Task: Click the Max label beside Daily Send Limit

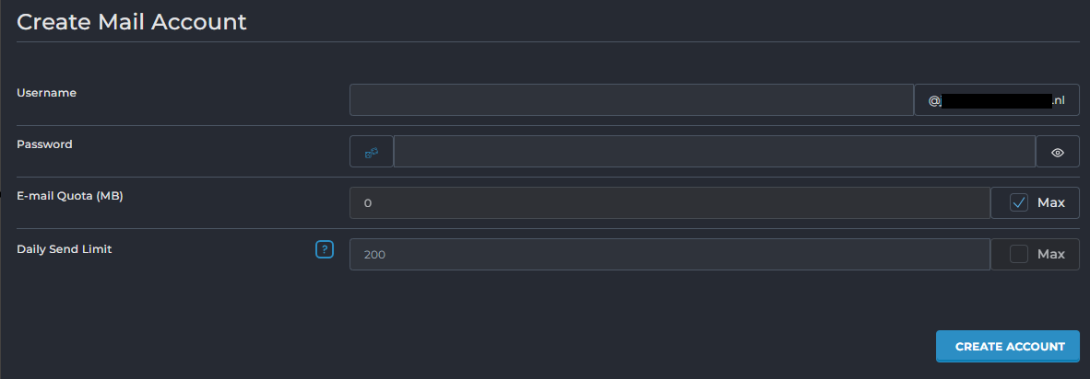Action: pos(1050,255)
